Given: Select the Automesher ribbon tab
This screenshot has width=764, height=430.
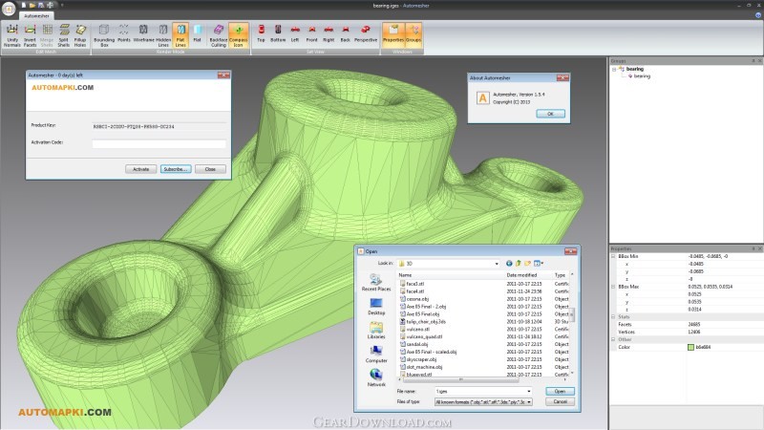Looking at the screenshot, I should click(36, 16).
